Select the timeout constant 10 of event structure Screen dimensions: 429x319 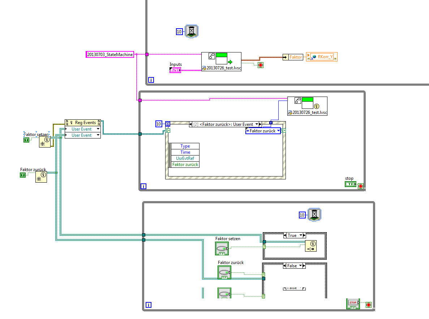[158, 124]
